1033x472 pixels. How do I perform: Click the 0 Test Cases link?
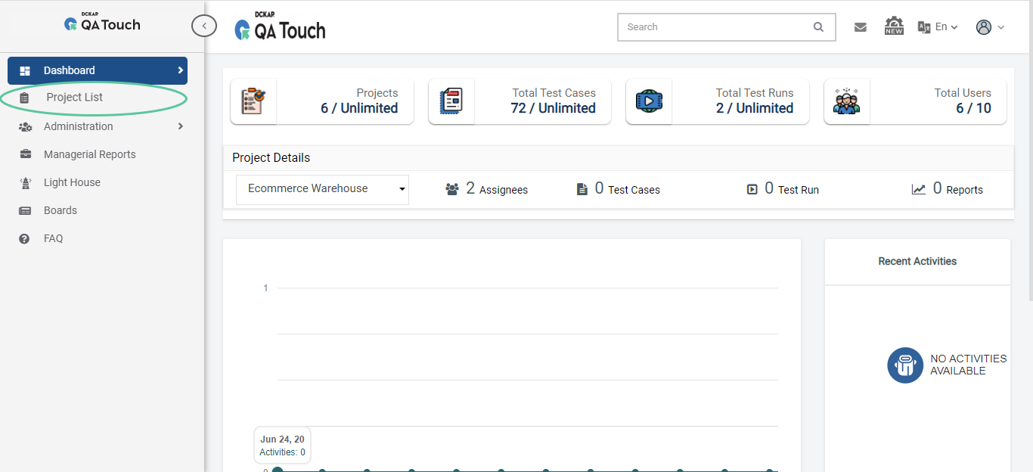tap(627, 189)
